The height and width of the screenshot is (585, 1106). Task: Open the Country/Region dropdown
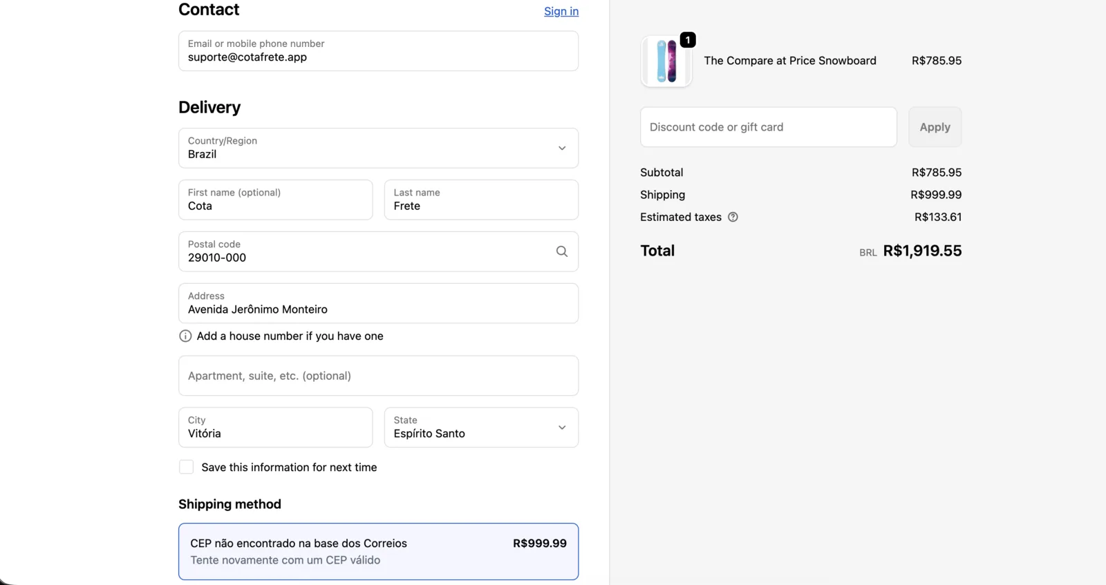tap(378, 148)
